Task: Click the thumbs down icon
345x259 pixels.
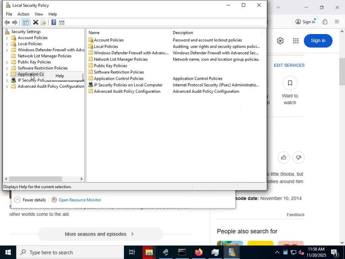Action: [x=299, y=157]
